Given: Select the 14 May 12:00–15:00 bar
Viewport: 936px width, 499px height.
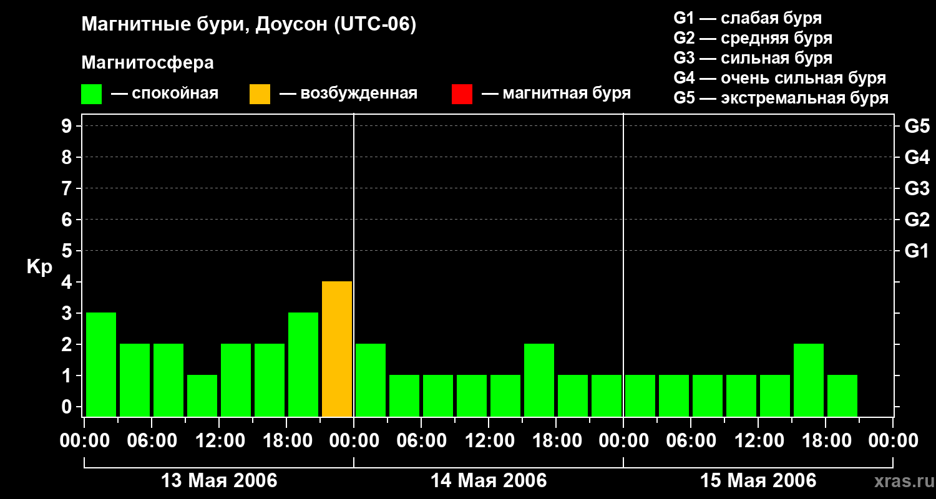Looking at the screenshot, I should click(x=505, y=395).
